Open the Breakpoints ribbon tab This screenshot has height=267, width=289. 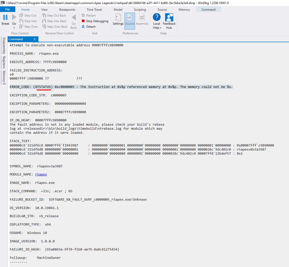tap(67, 10)
